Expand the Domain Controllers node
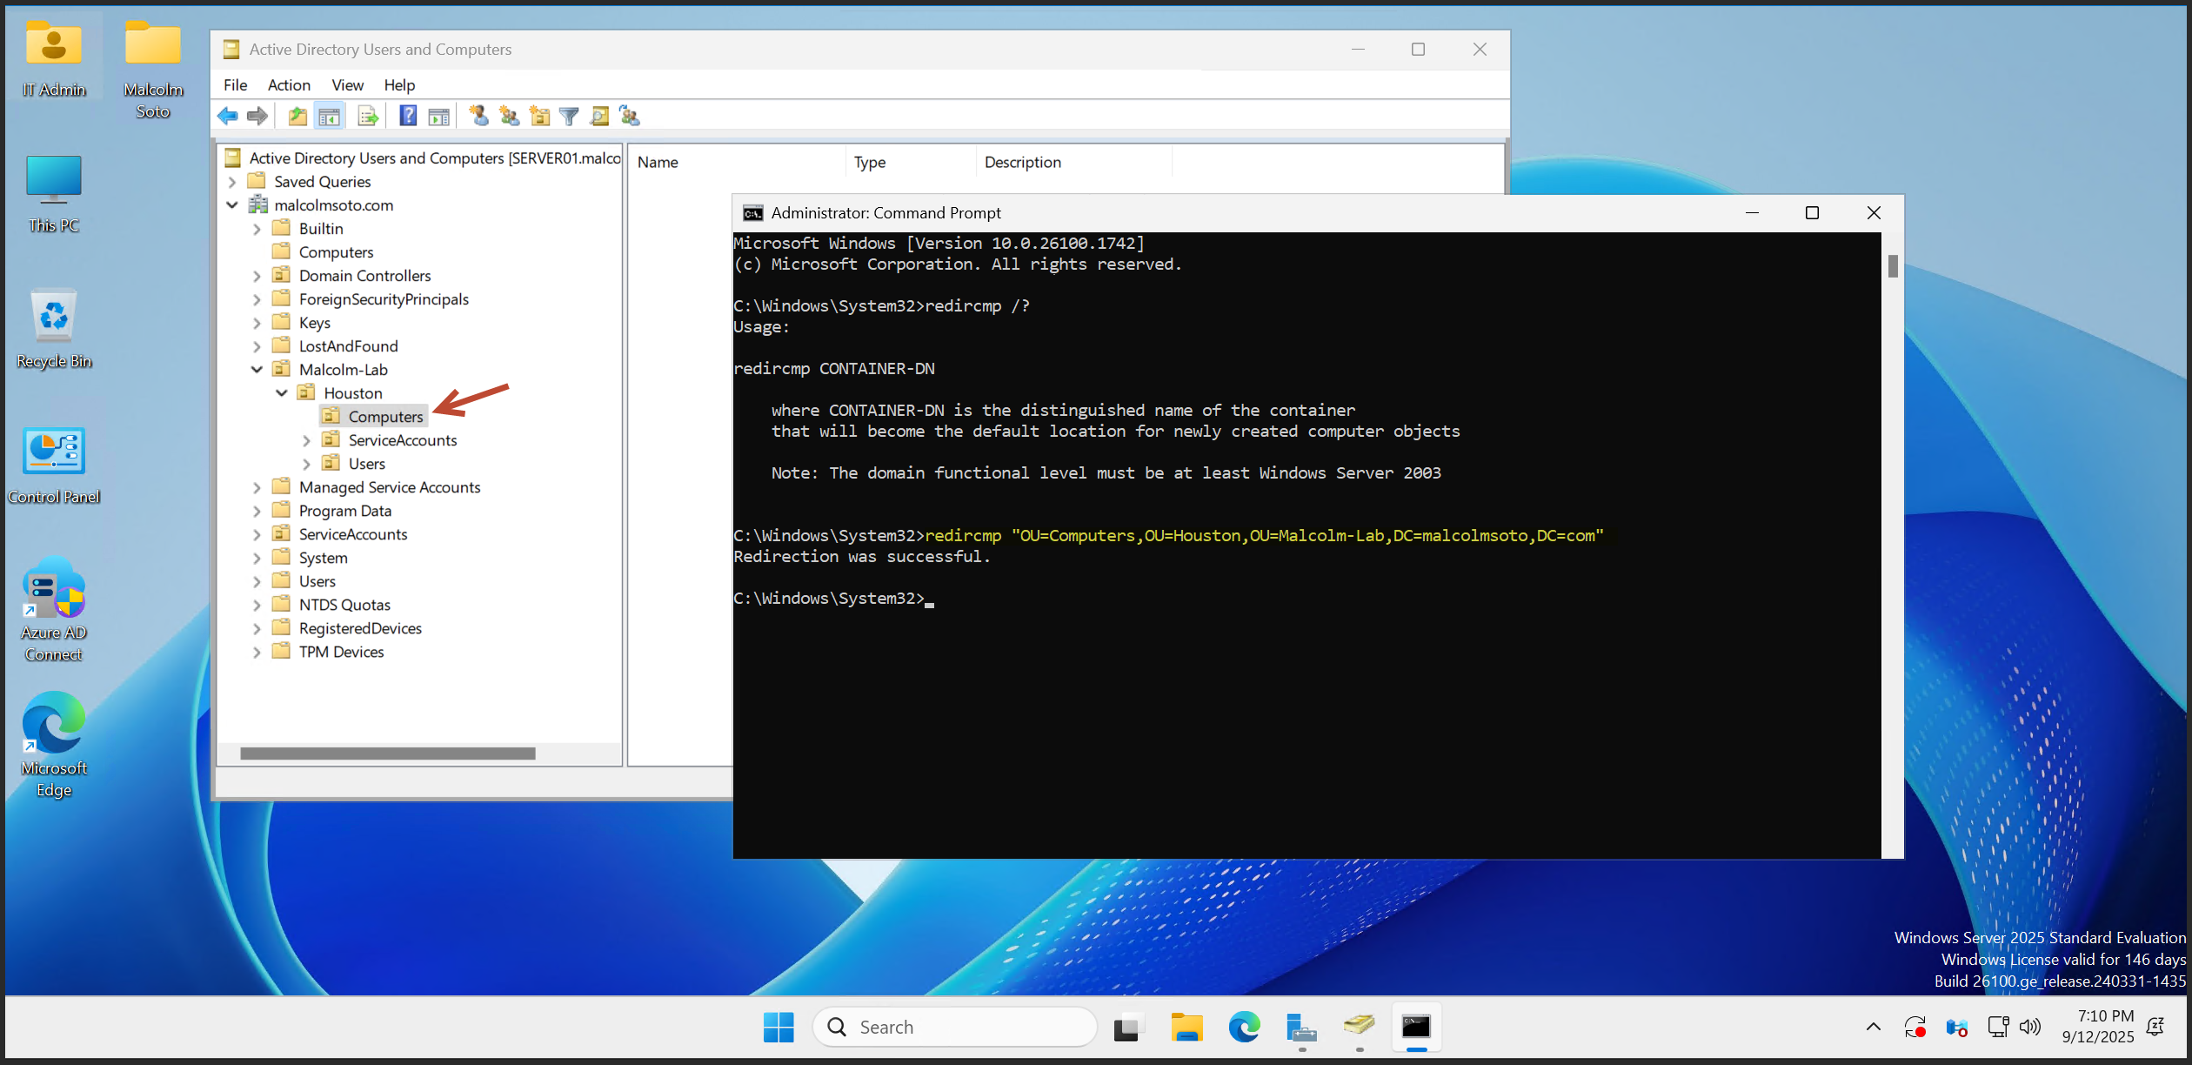The image size is (2192, 1065). (257, 276)
